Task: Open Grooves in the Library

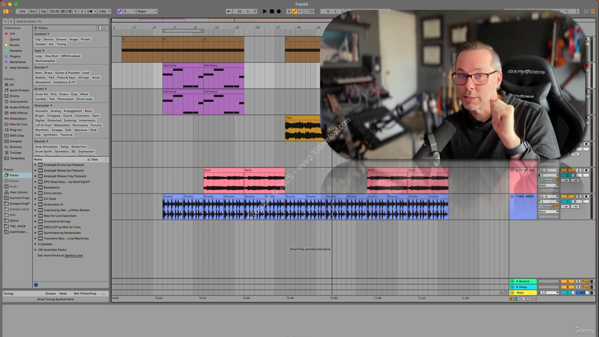Action: pyautogui.click(x=15, y=147)
